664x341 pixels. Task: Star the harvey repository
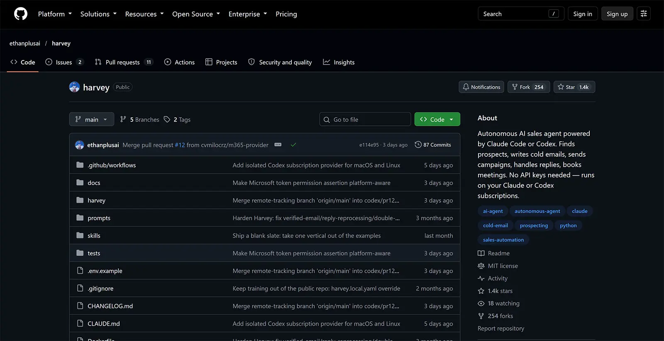[x=574, y=87]
